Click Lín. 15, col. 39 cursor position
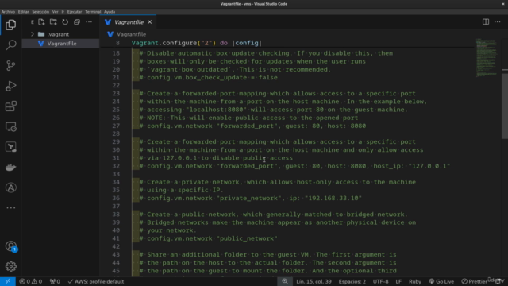 point(314,281)
